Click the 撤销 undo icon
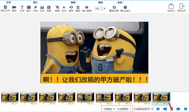Screen dimensions: 189x112 64,7
